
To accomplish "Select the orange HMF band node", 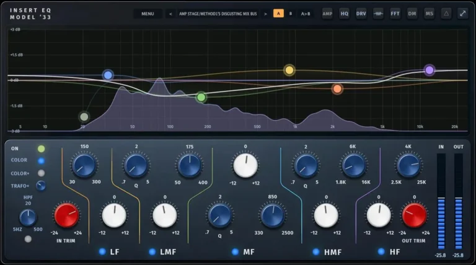I will 337,89.
